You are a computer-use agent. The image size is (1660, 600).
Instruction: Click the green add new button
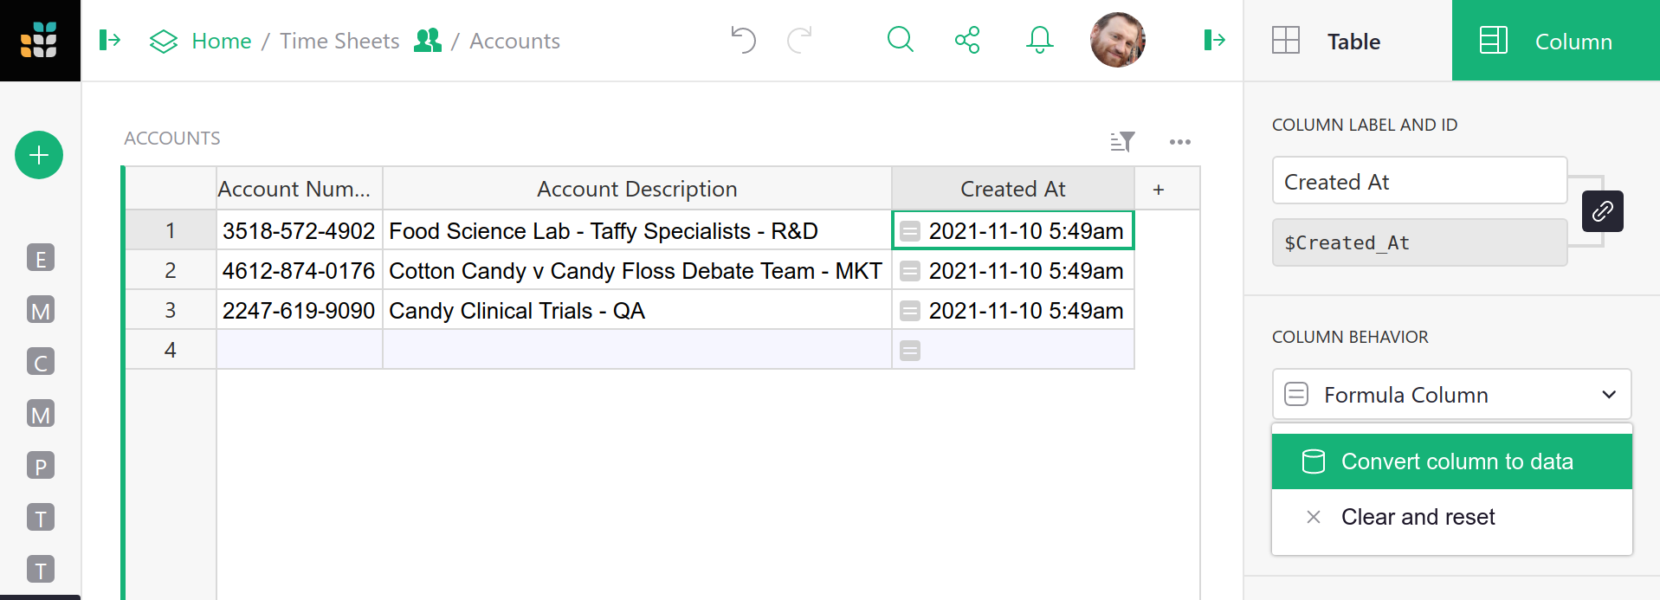[x=39, y=155]
